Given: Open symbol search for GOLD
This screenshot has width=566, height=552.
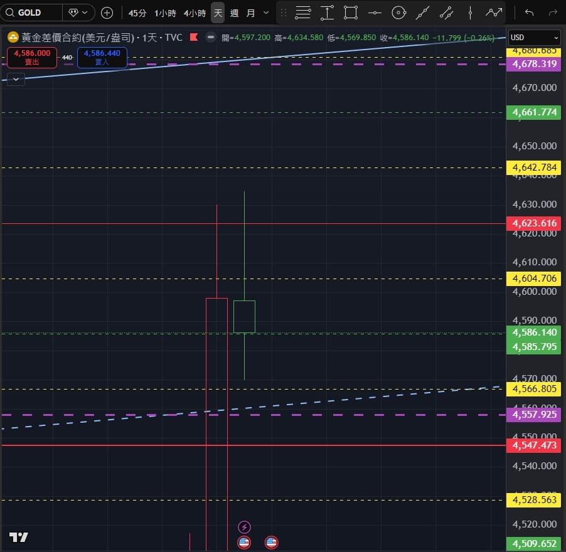Looking at the screenshot, I should click(31, 13).
